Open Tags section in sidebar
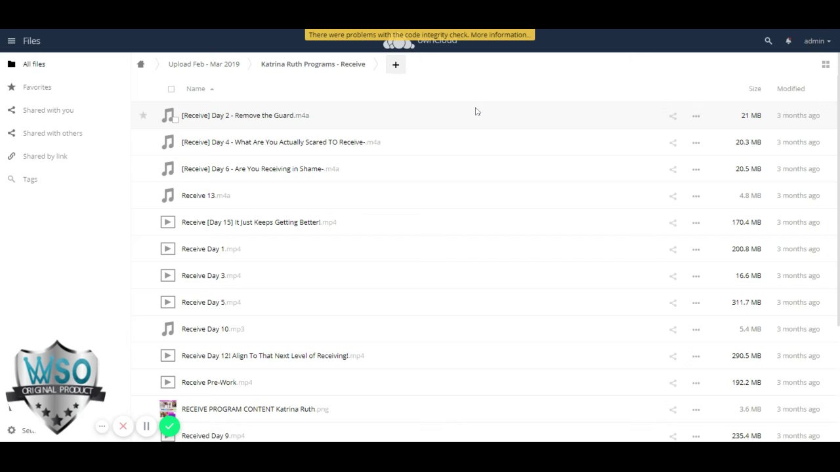Viewport: 840px width, 472px height. (30, 179)
